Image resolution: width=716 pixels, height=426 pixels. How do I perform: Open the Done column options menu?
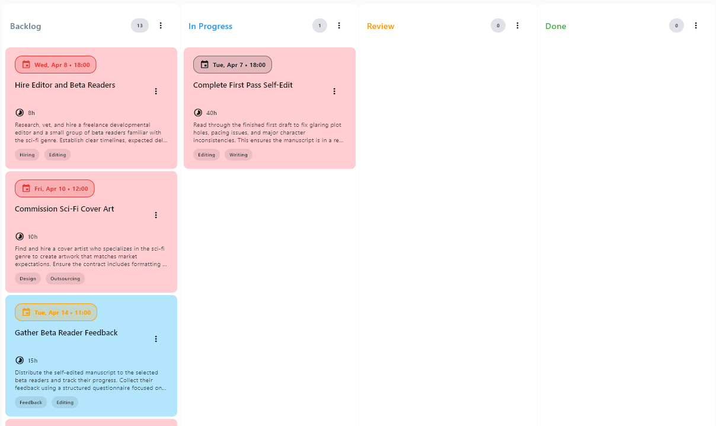pos(696,25)
